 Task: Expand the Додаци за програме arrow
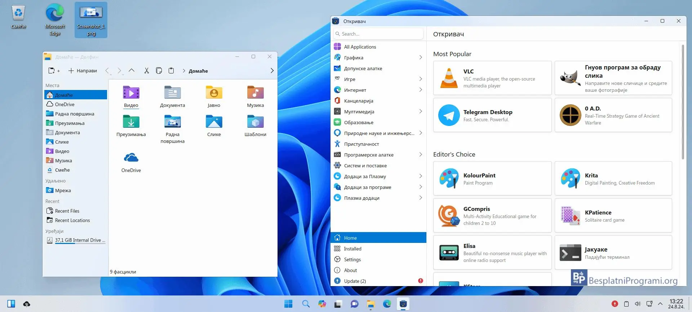pos(421,187)
